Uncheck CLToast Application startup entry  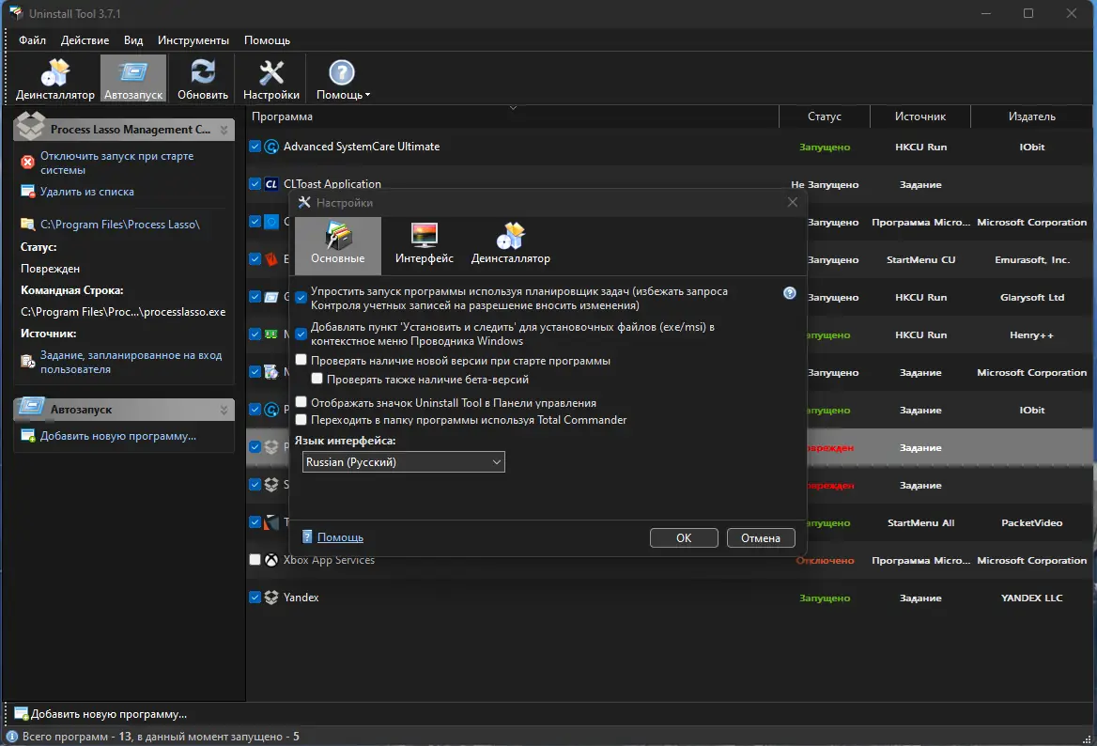coord(255,184)
